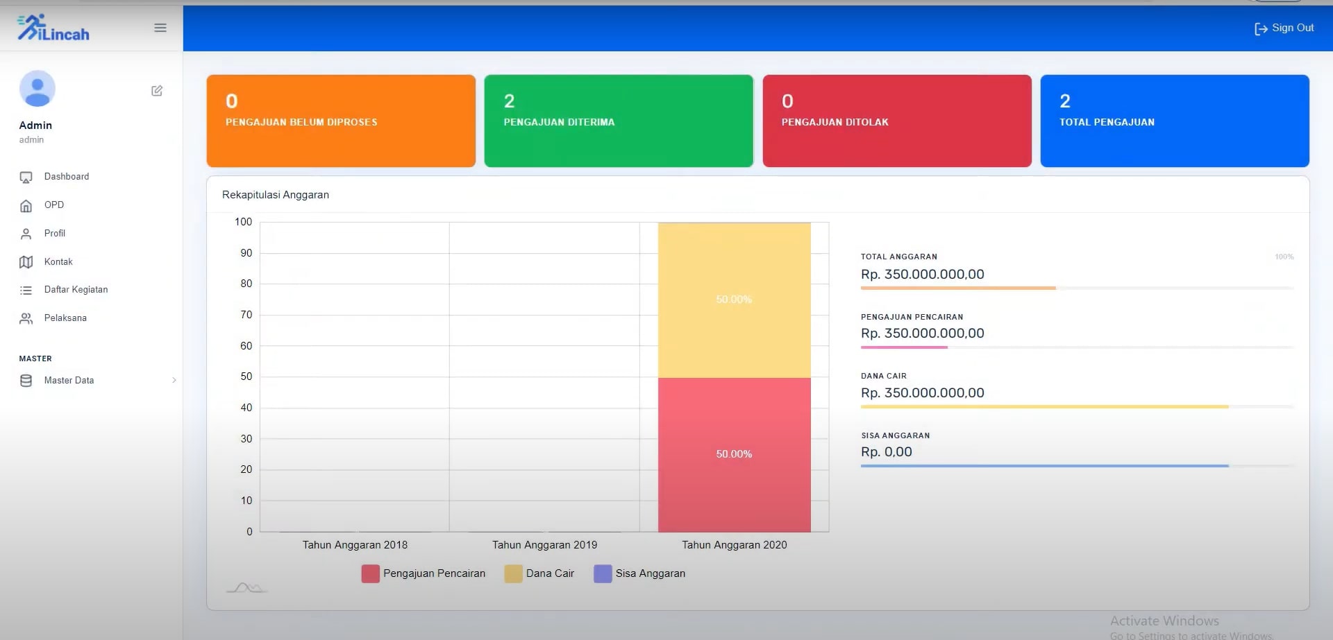
Task: Collapse sidebar with hamburger menu icon
Action: pyautogui.click(x=160, y=28)
